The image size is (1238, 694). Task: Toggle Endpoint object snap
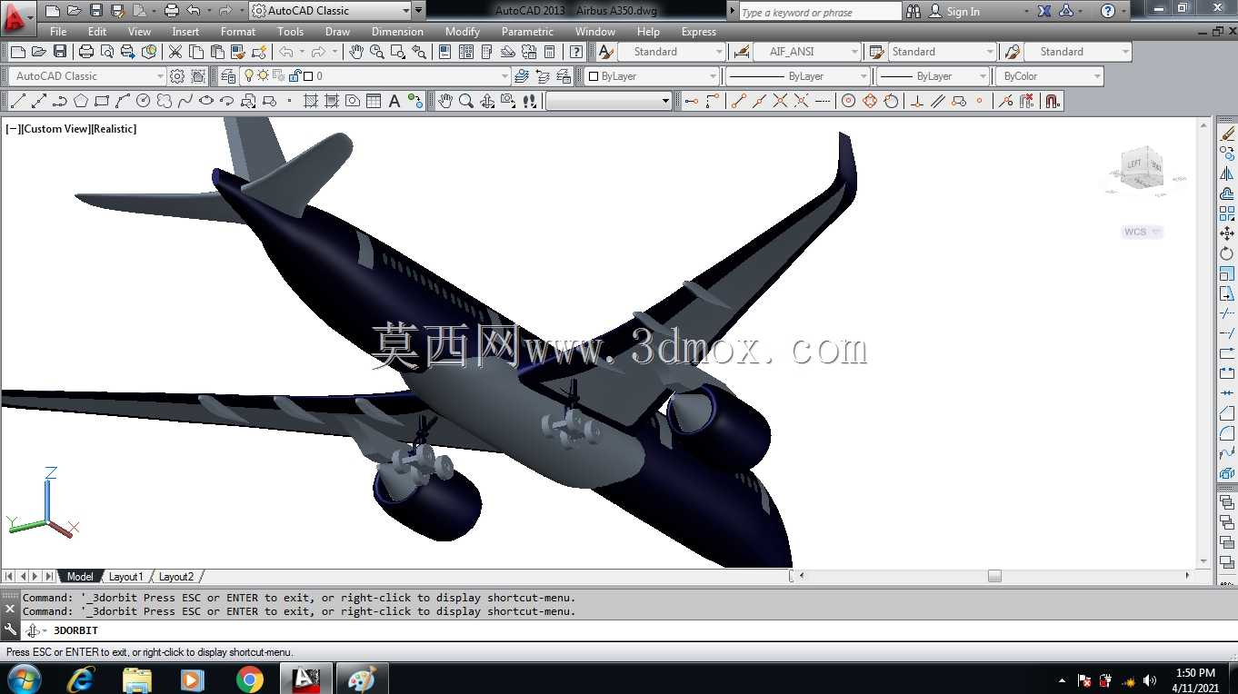737,101
